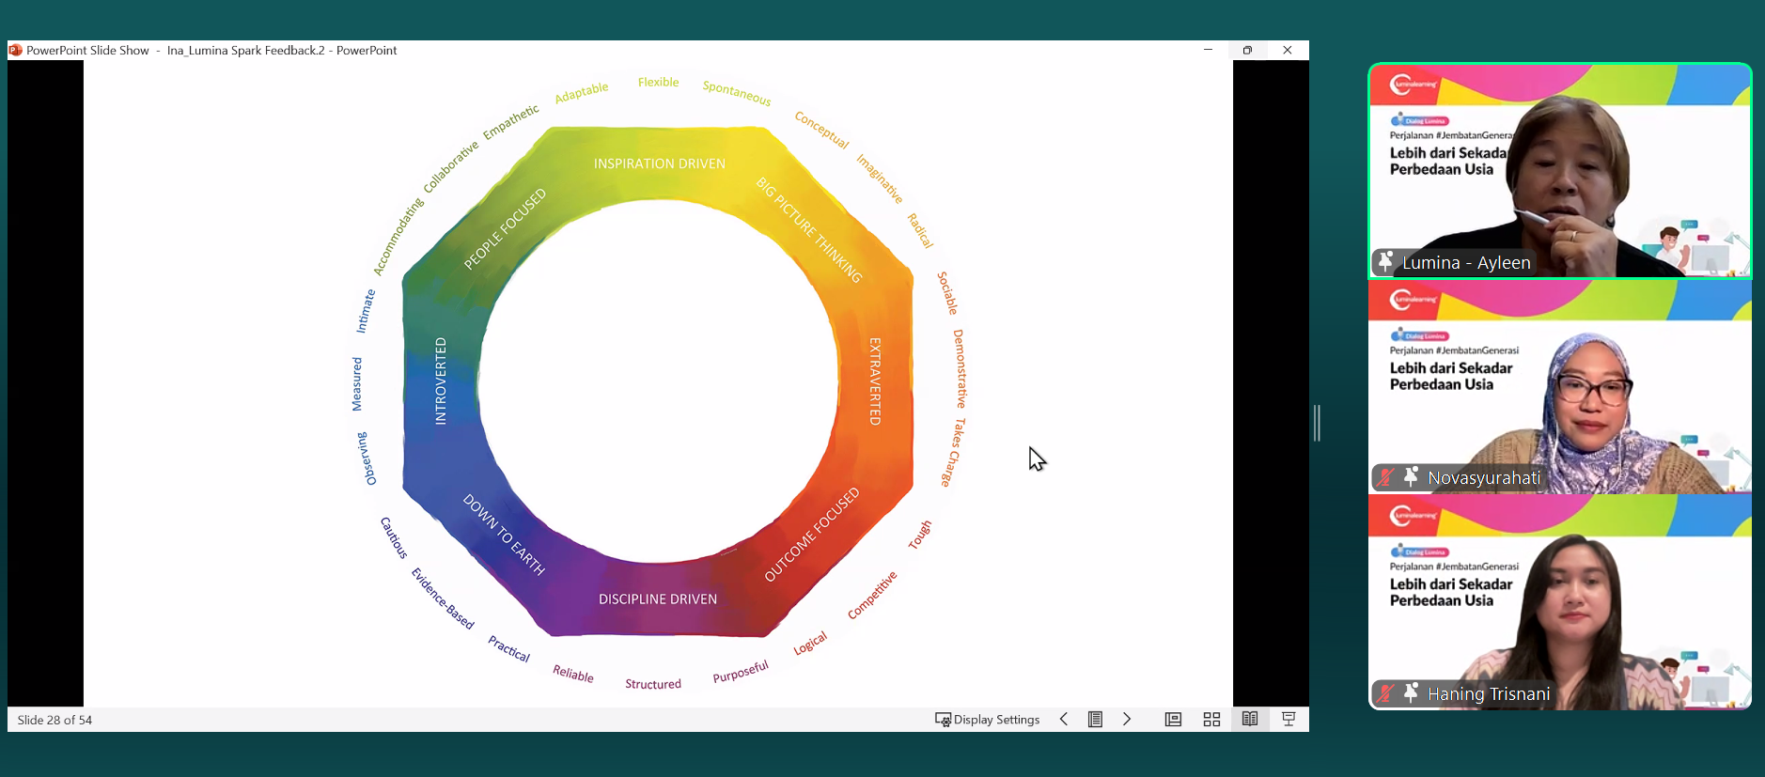
Task: Click the pin icon beside Novasyurahati
Action: (1411, 477)
